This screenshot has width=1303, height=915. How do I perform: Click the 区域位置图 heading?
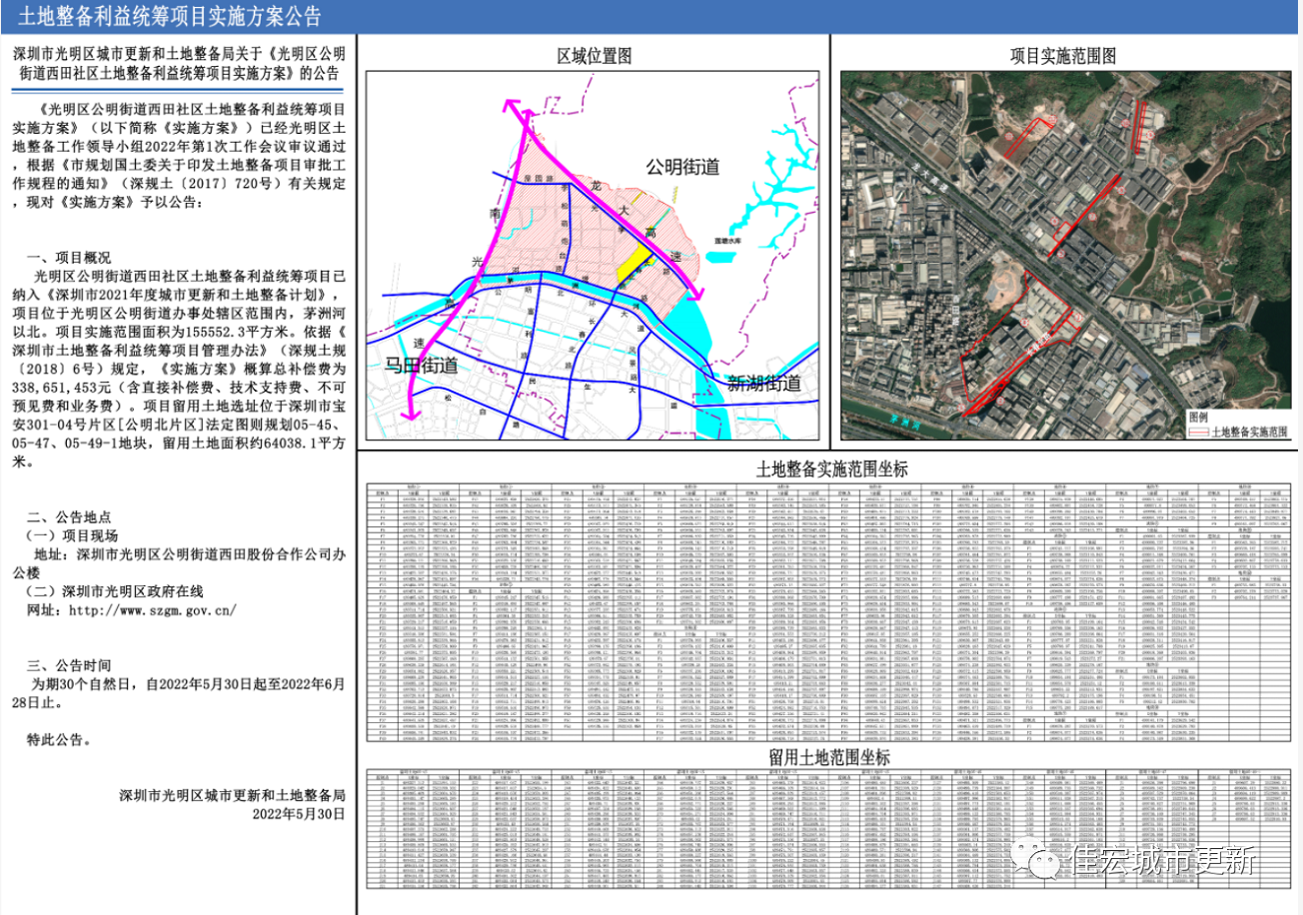[x=595, y=56]
